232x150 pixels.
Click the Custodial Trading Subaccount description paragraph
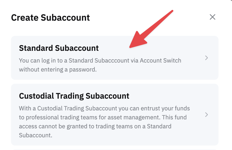click(x=104, y=122)
